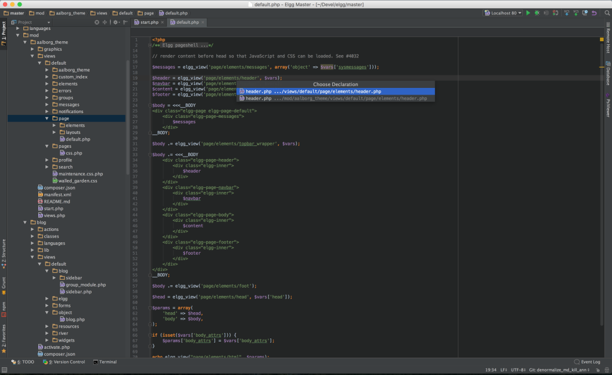Toggle tool window buttons via bottom-left icon
Image resolution: width=612 pixels, height=375 pixels.
(x=4, y=370)
